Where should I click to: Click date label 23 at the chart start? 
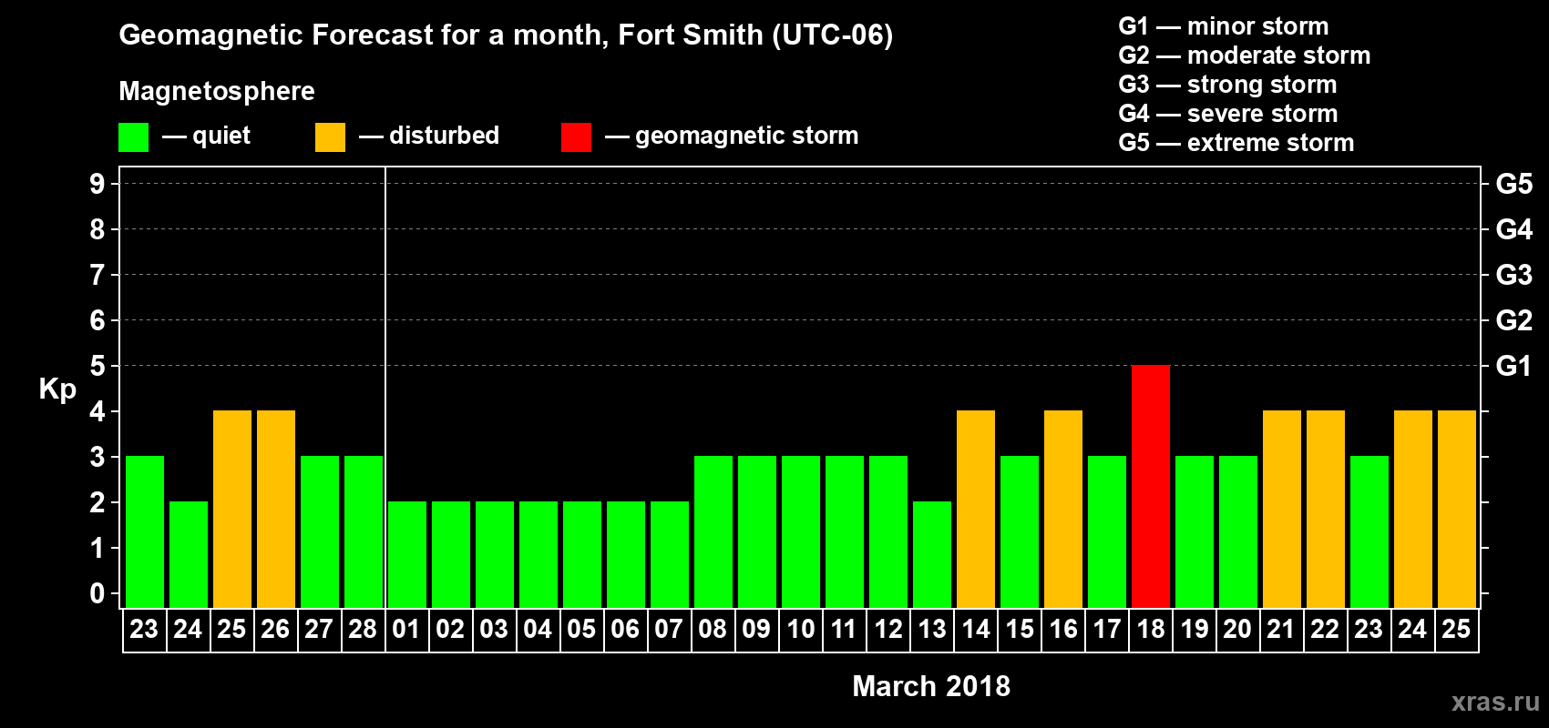(x=144, y=630)
